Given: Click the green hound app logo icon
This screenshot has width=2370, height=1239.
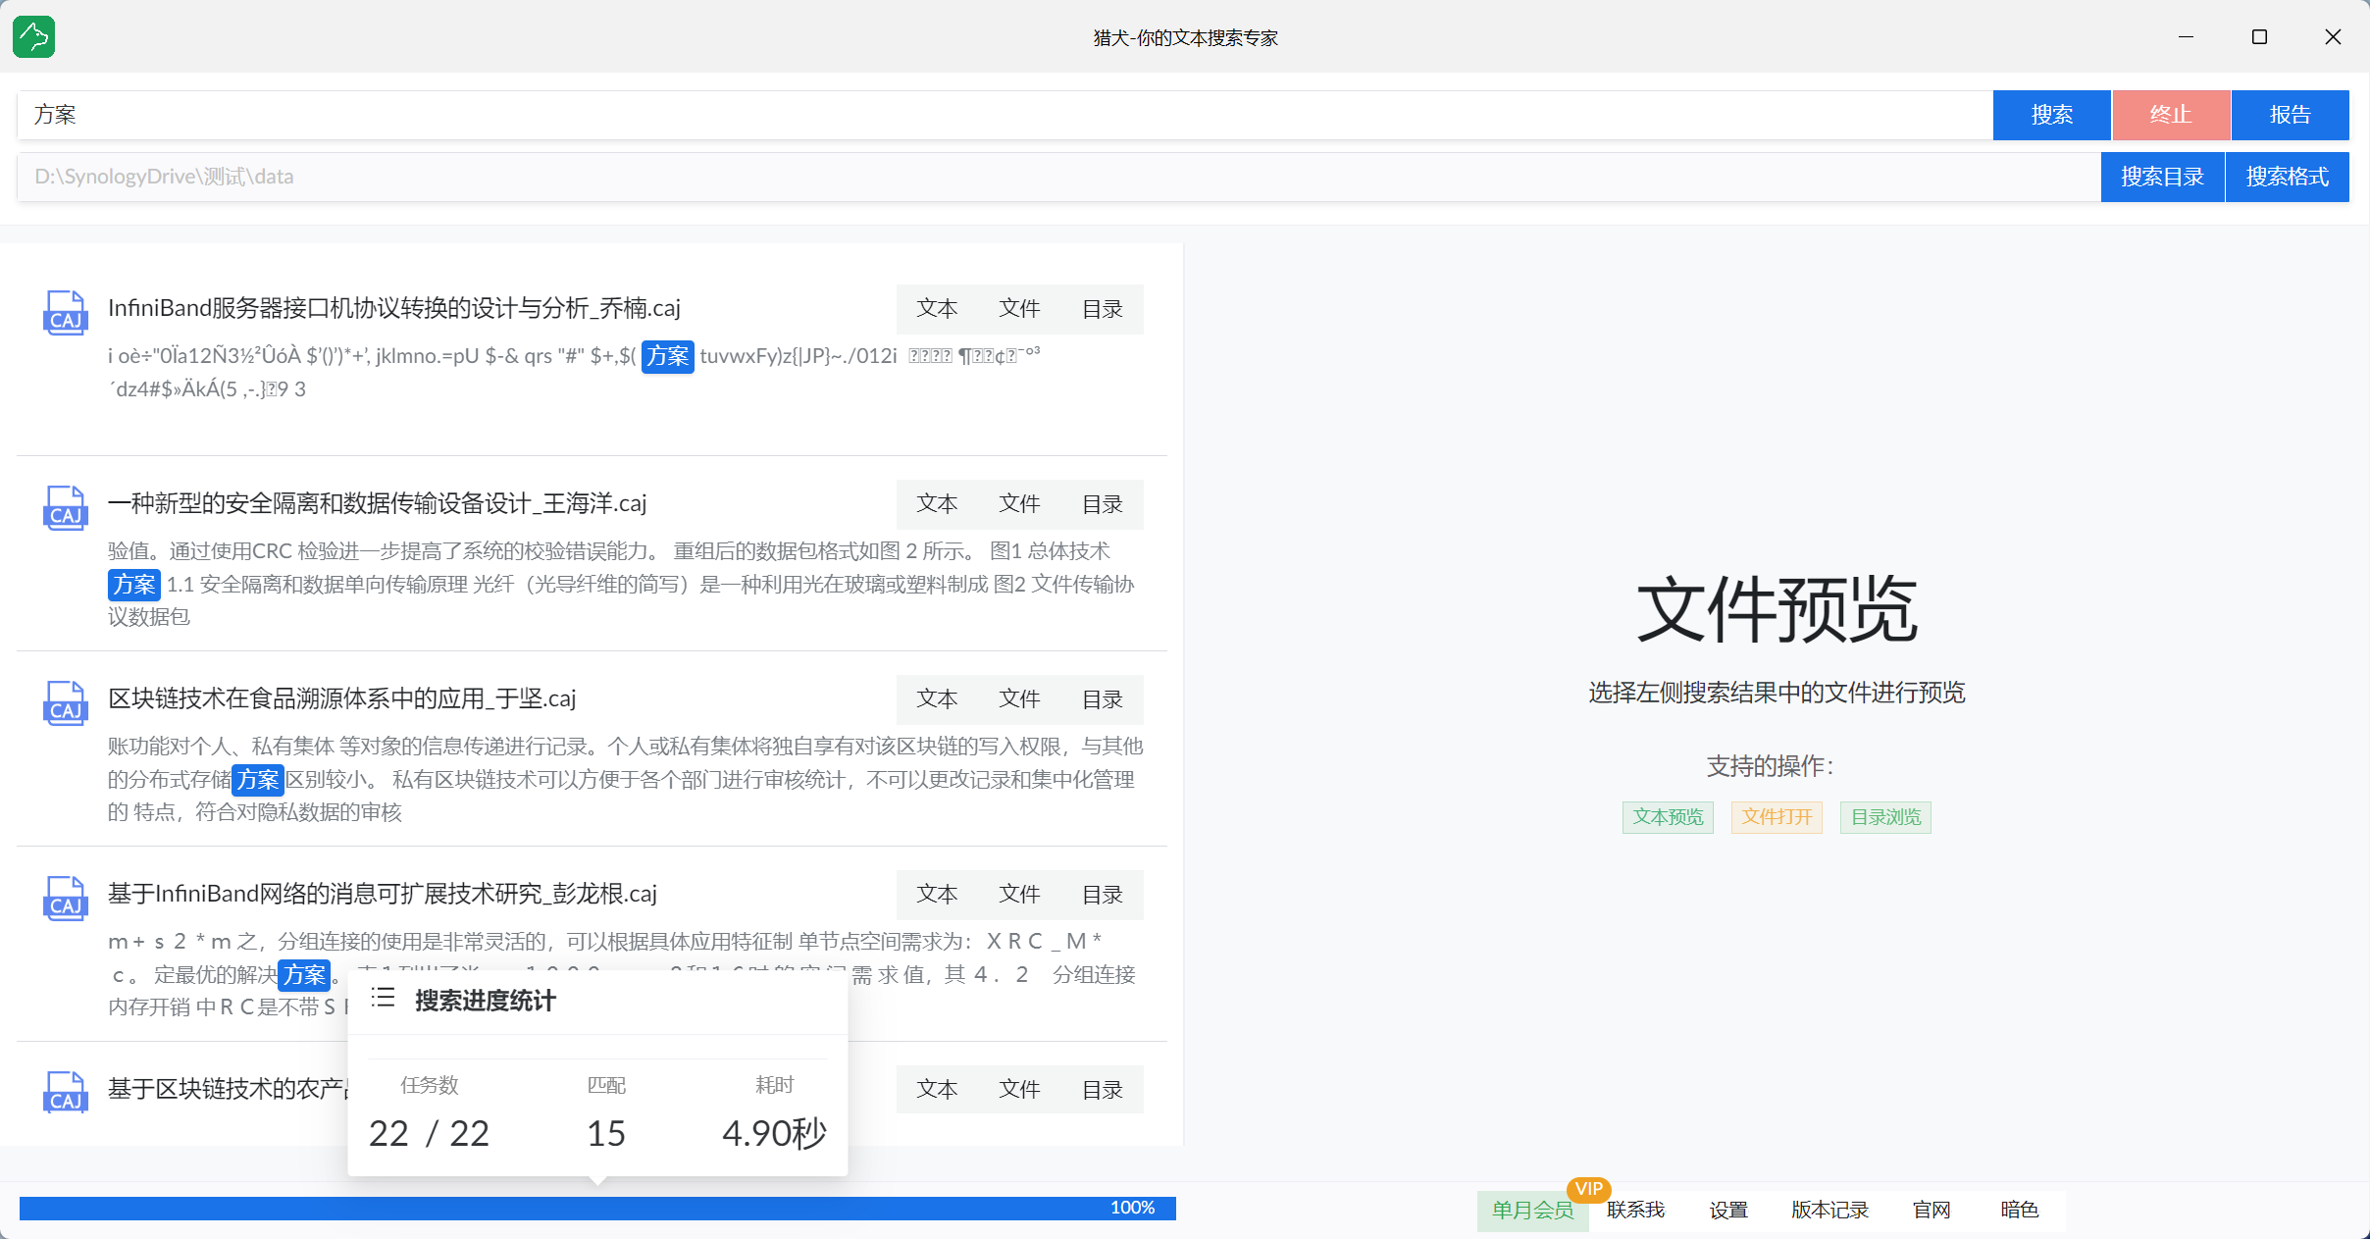Looking at the screenshot, I should (x=34, y=37).
